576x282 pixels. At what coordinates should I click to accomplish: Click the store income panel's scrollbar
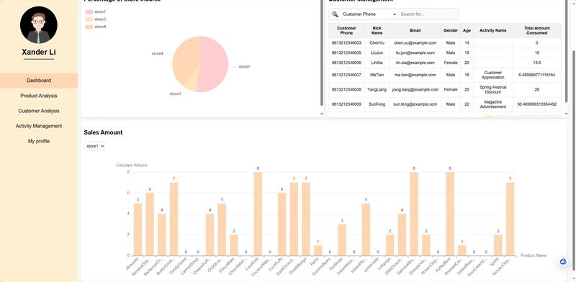tap(322, 53)
